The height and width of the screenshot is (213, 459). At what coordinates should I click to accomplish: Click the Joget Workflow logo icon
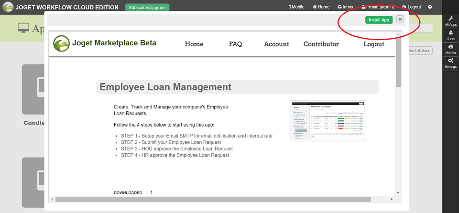tap(8, 7)
